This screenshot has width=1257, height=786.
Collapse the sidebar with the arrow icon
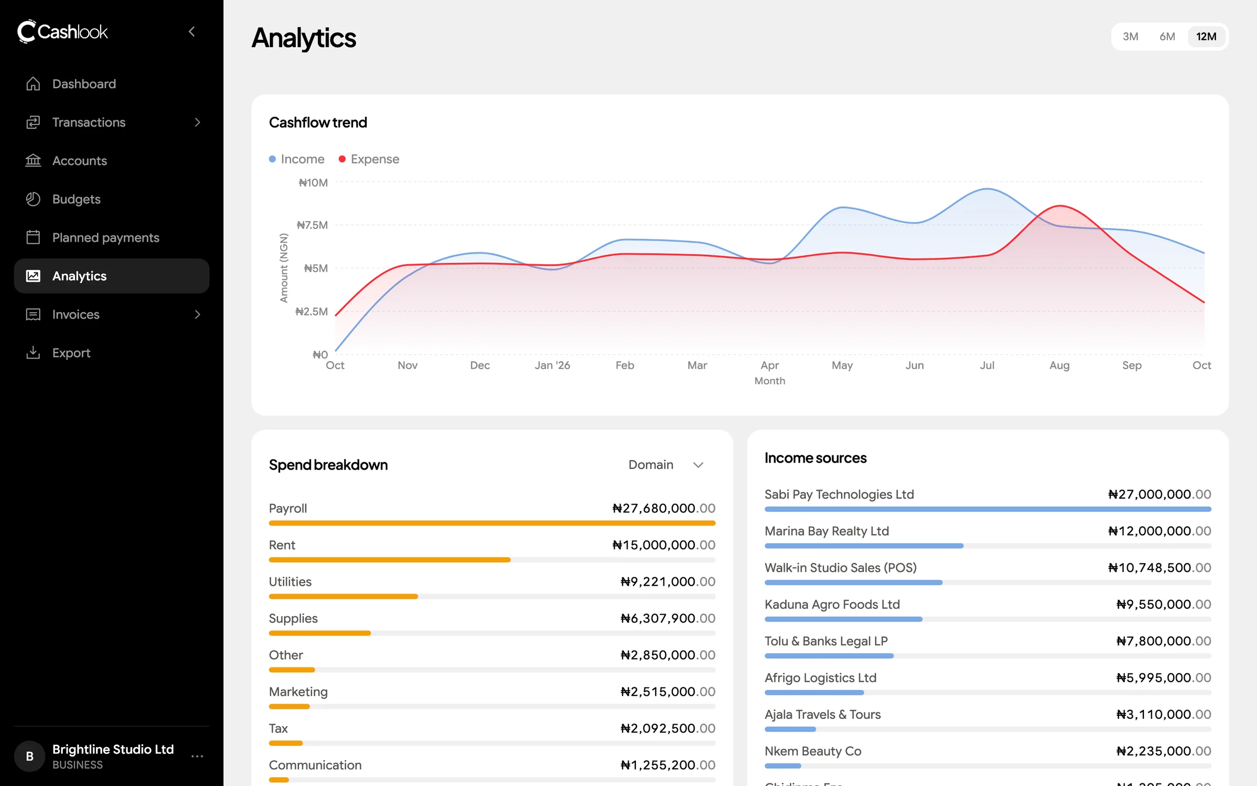coord(192,31)
